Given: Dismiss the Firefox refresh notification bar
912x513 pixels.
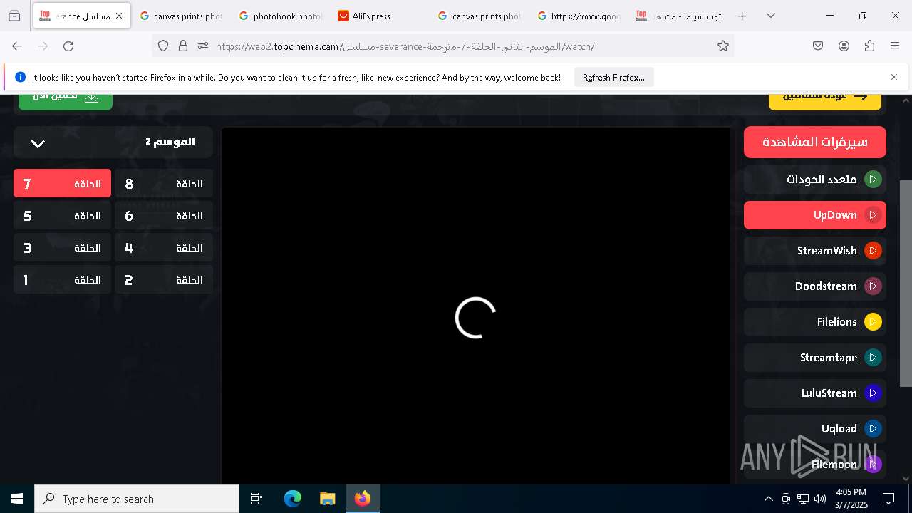Looking at the screenshot, I should 894,77.
